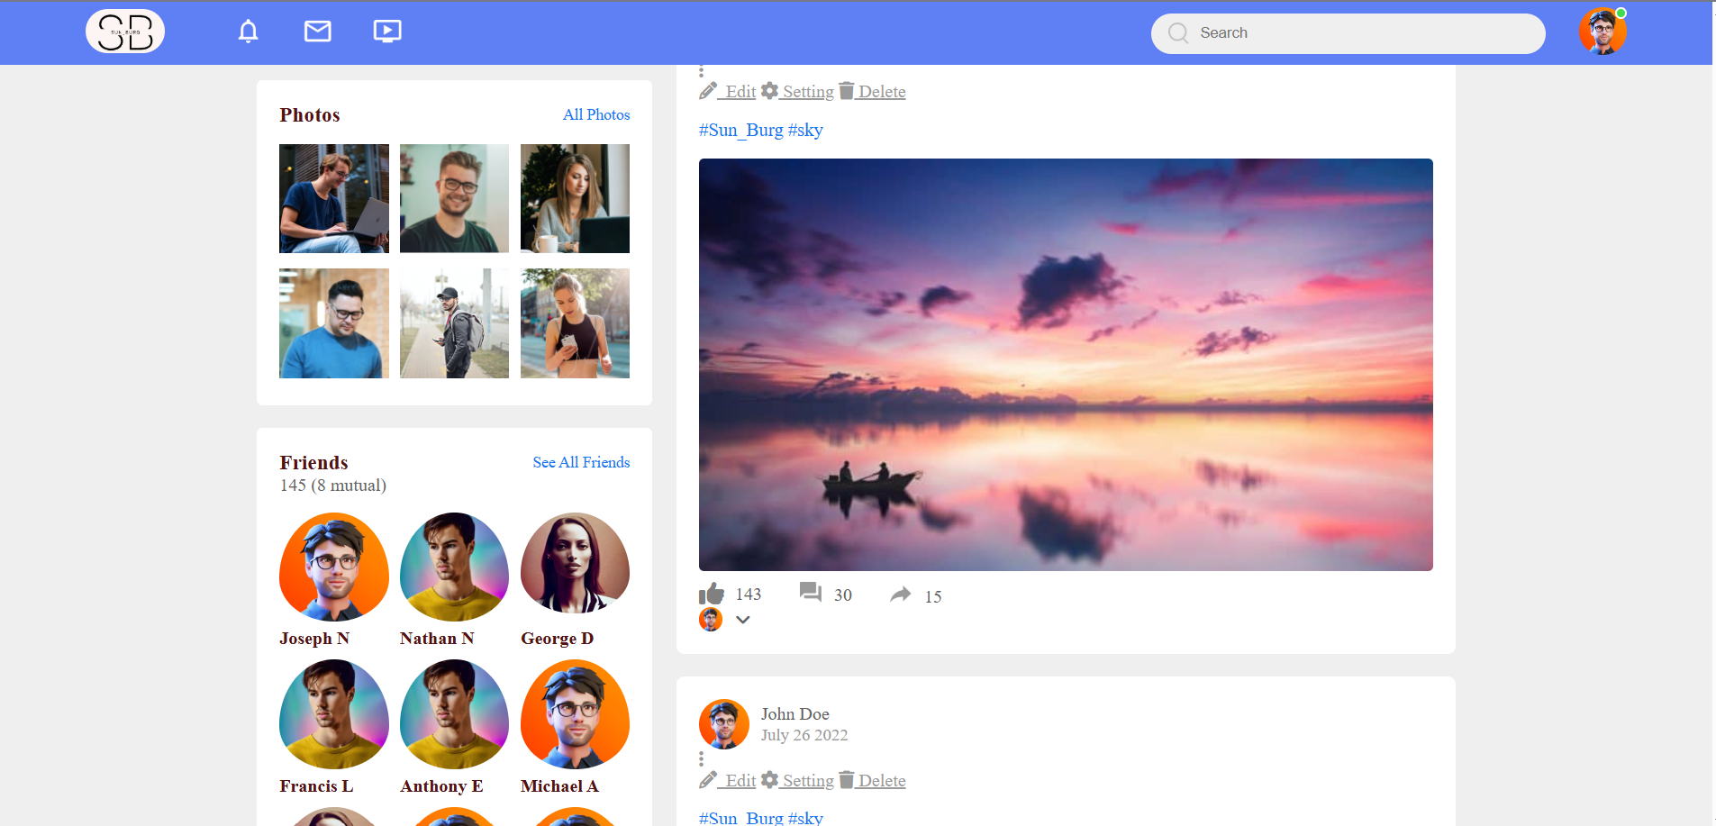This screenshot has height=826, width=1716.
Task: Share the sunset post with arrow icon
Action: [x=901, y=595]
